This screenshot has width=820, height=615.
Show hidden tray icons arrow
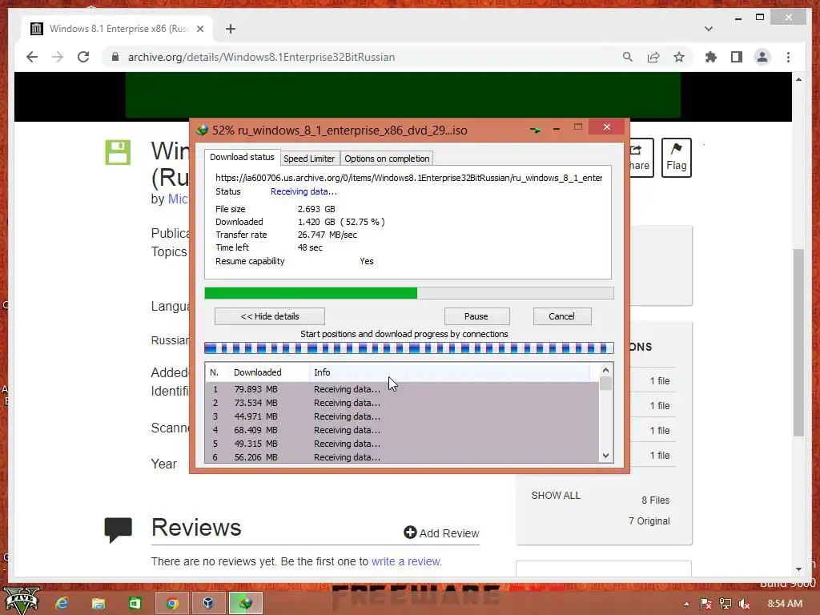pos(686,604)
